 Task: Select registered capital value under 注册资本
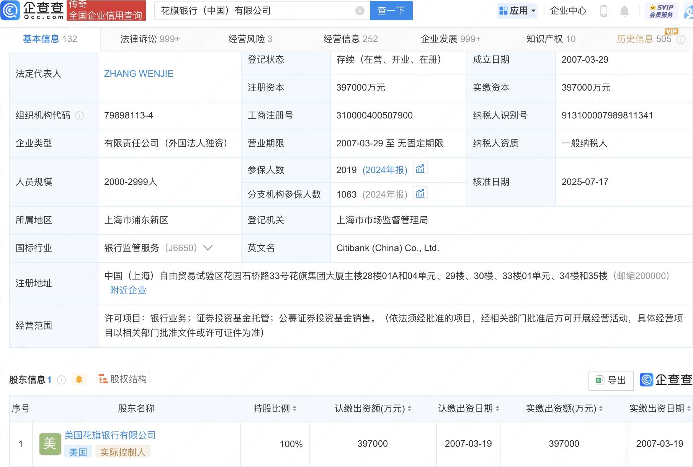tap(360, 88)
